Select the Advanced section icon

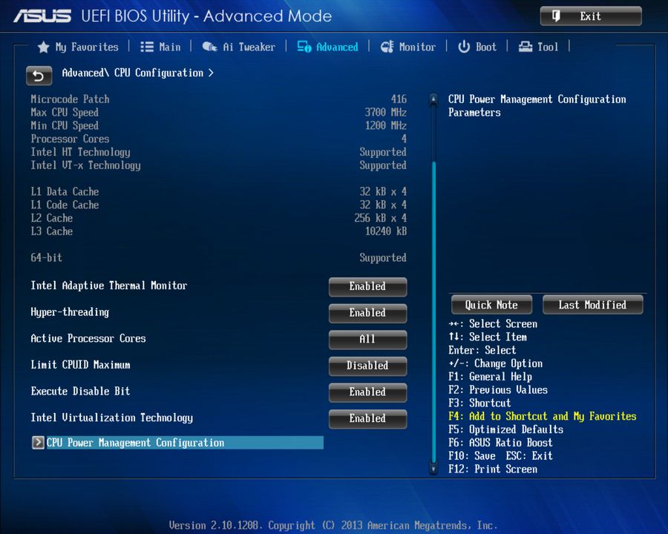pos(304,47)
